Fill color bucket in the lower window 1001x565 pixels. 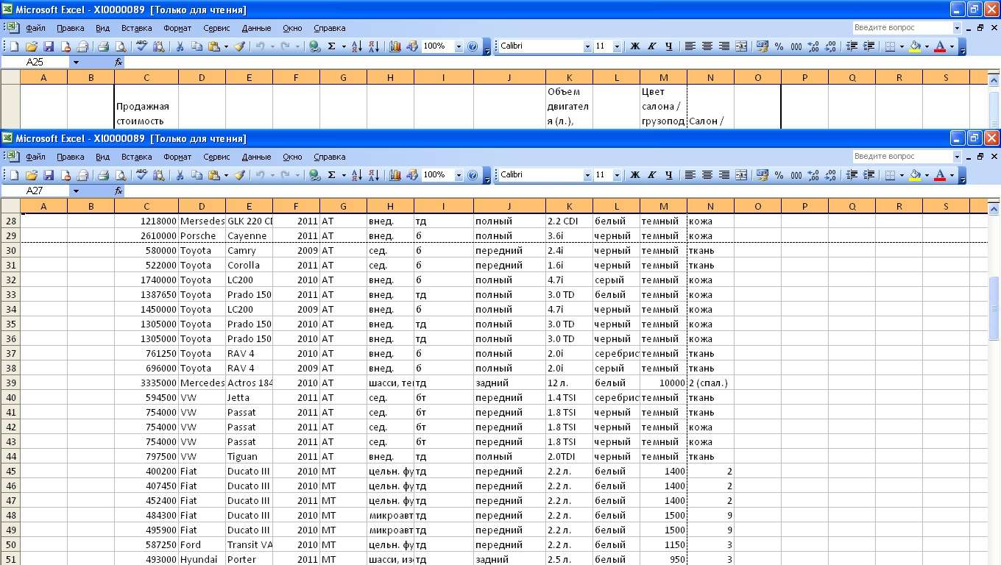click(x=915, y=175)
